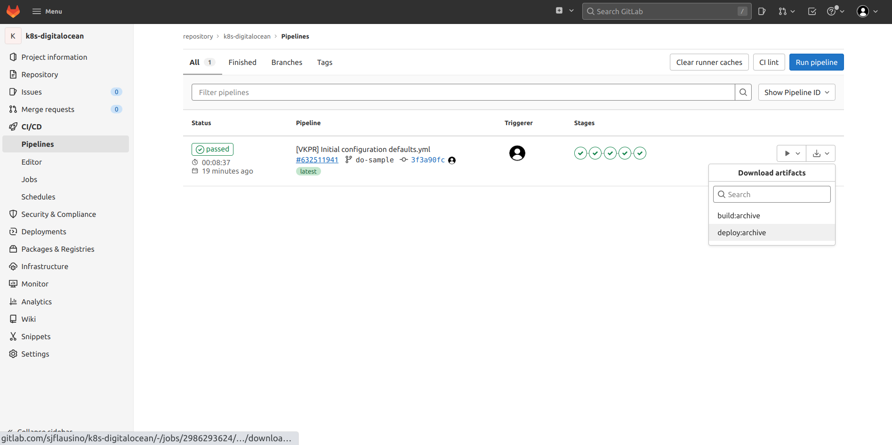Click the Analytics chart icon
892x445 pixels.
click(x=13, y=302)
